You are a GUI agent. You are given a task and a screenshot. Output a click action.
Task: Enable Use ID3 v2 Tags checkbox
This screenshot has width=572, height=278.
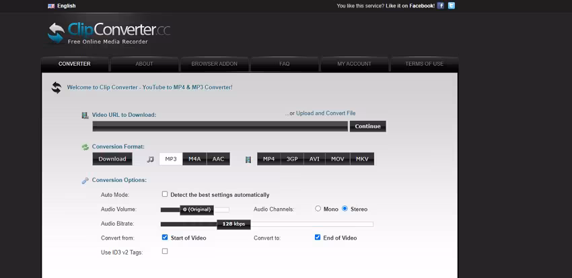tap(165, 251)
